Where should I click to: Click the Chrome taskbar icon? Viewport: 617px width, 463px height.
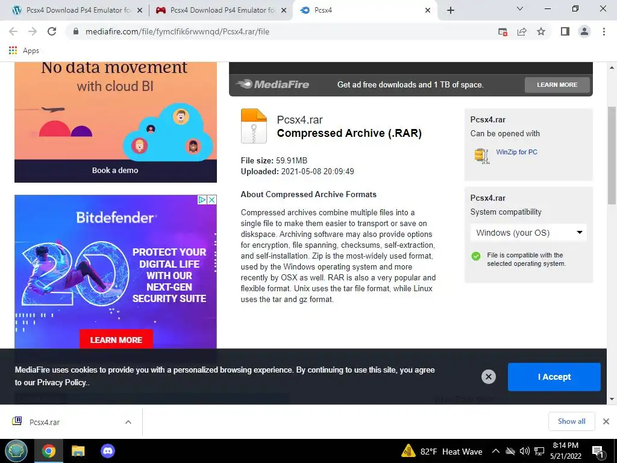coord(49,451)
